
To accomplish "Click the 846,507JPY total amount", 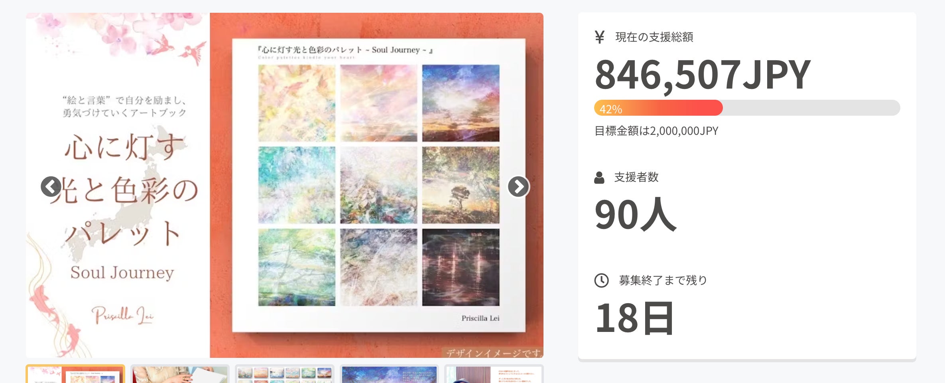I will (x=703, y=75).
